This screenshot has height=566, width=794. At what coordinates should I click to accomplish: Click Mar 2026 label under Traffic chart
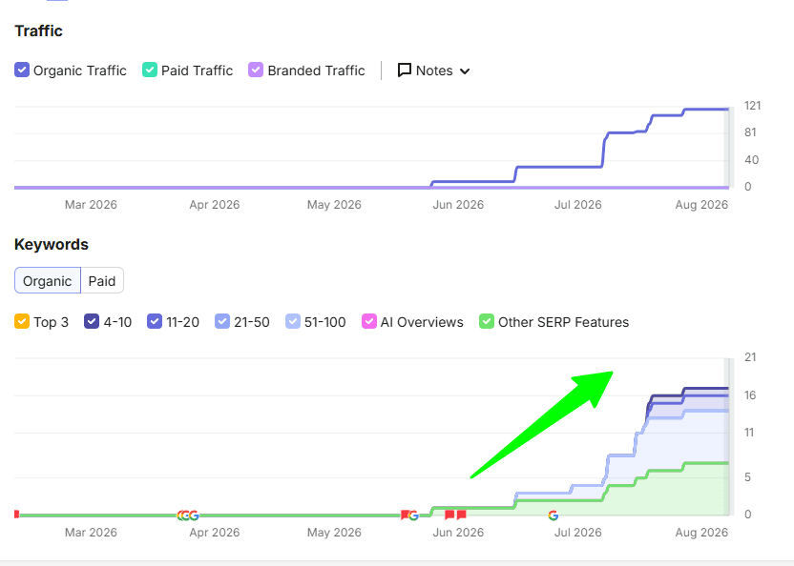[91, 205]
